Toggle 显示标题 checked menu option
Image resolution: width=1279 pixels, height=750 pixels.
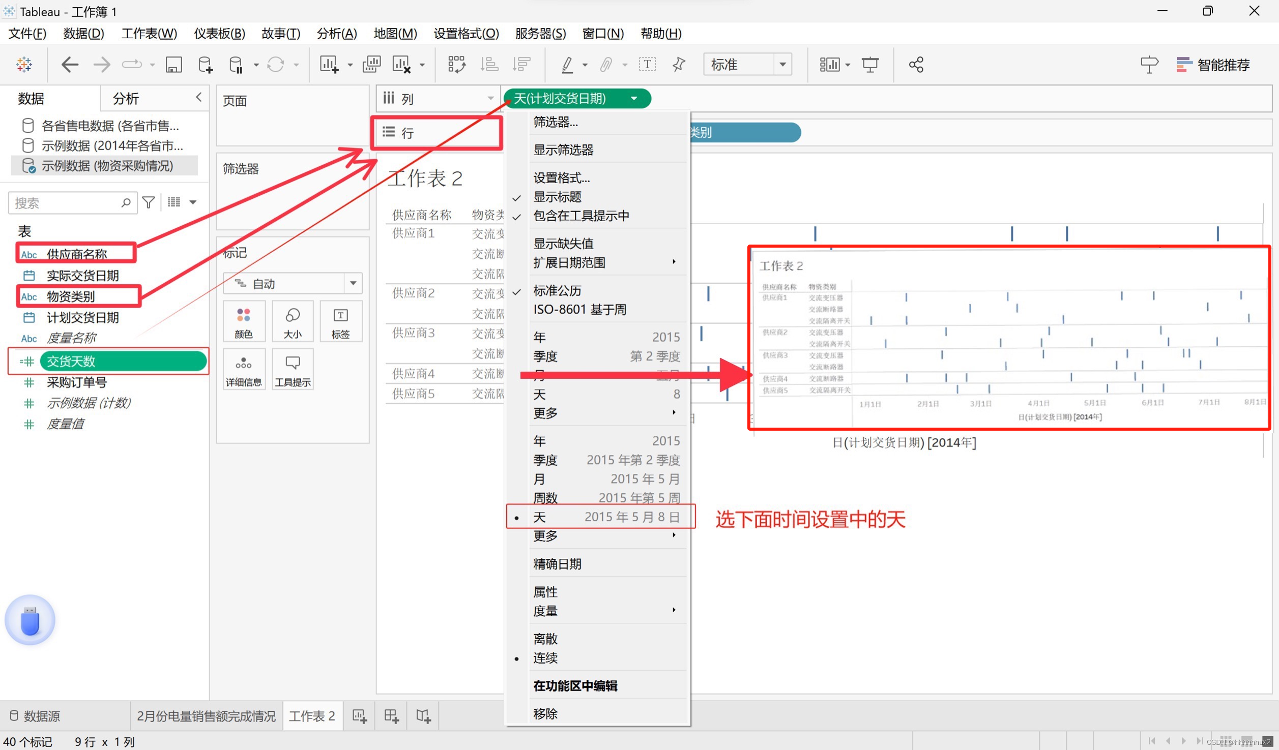pos(557,197)
